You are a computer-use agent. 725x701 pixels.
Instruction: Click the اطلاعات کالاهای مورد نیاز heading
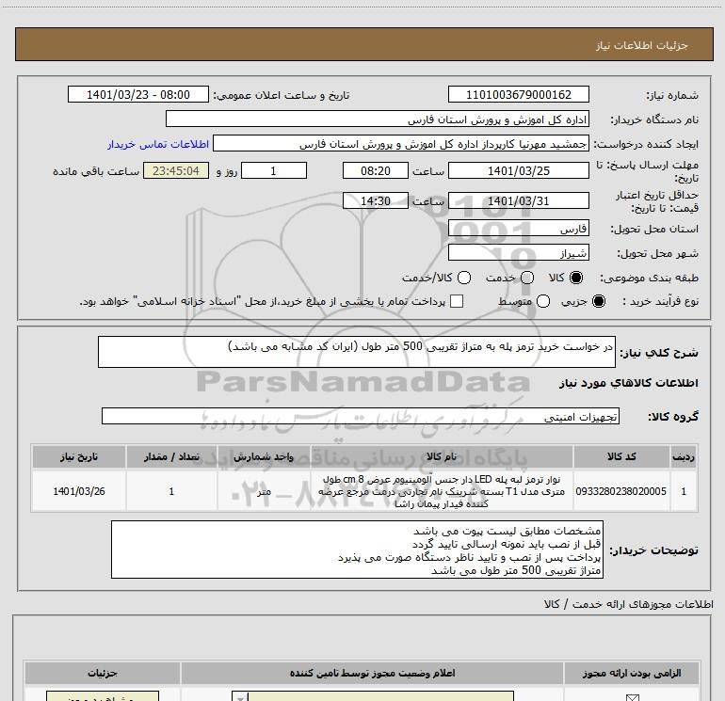coord(628,383)
